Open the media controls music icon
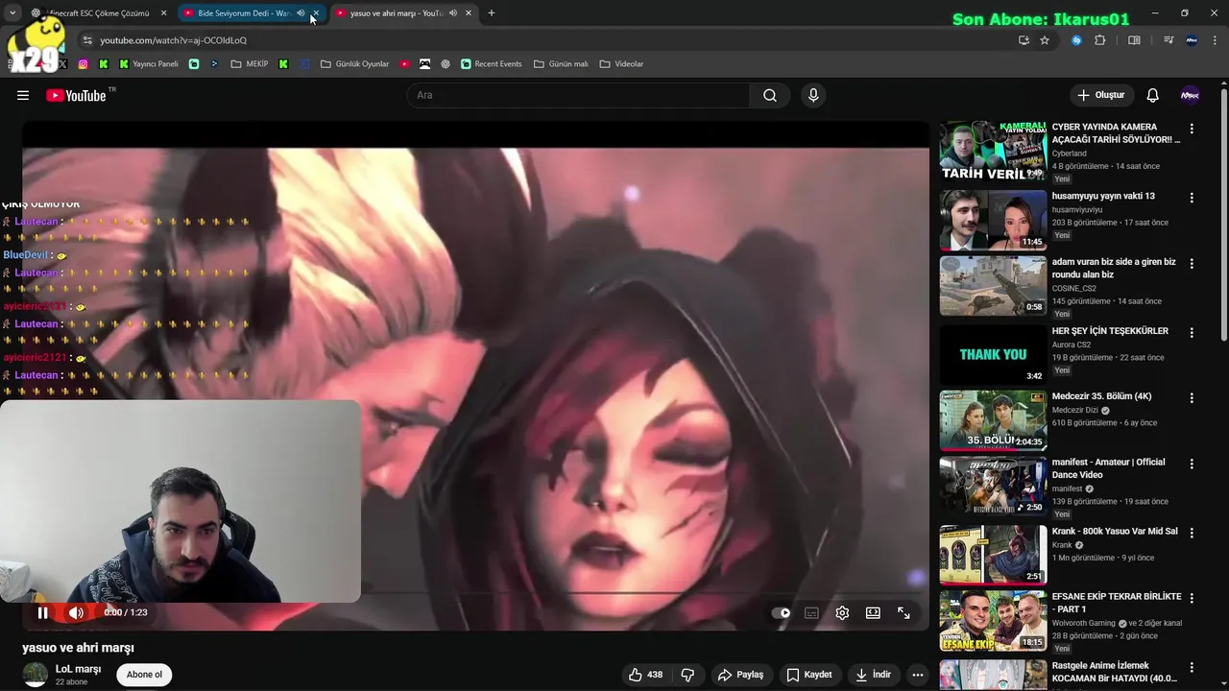 tap(1169, 40)
